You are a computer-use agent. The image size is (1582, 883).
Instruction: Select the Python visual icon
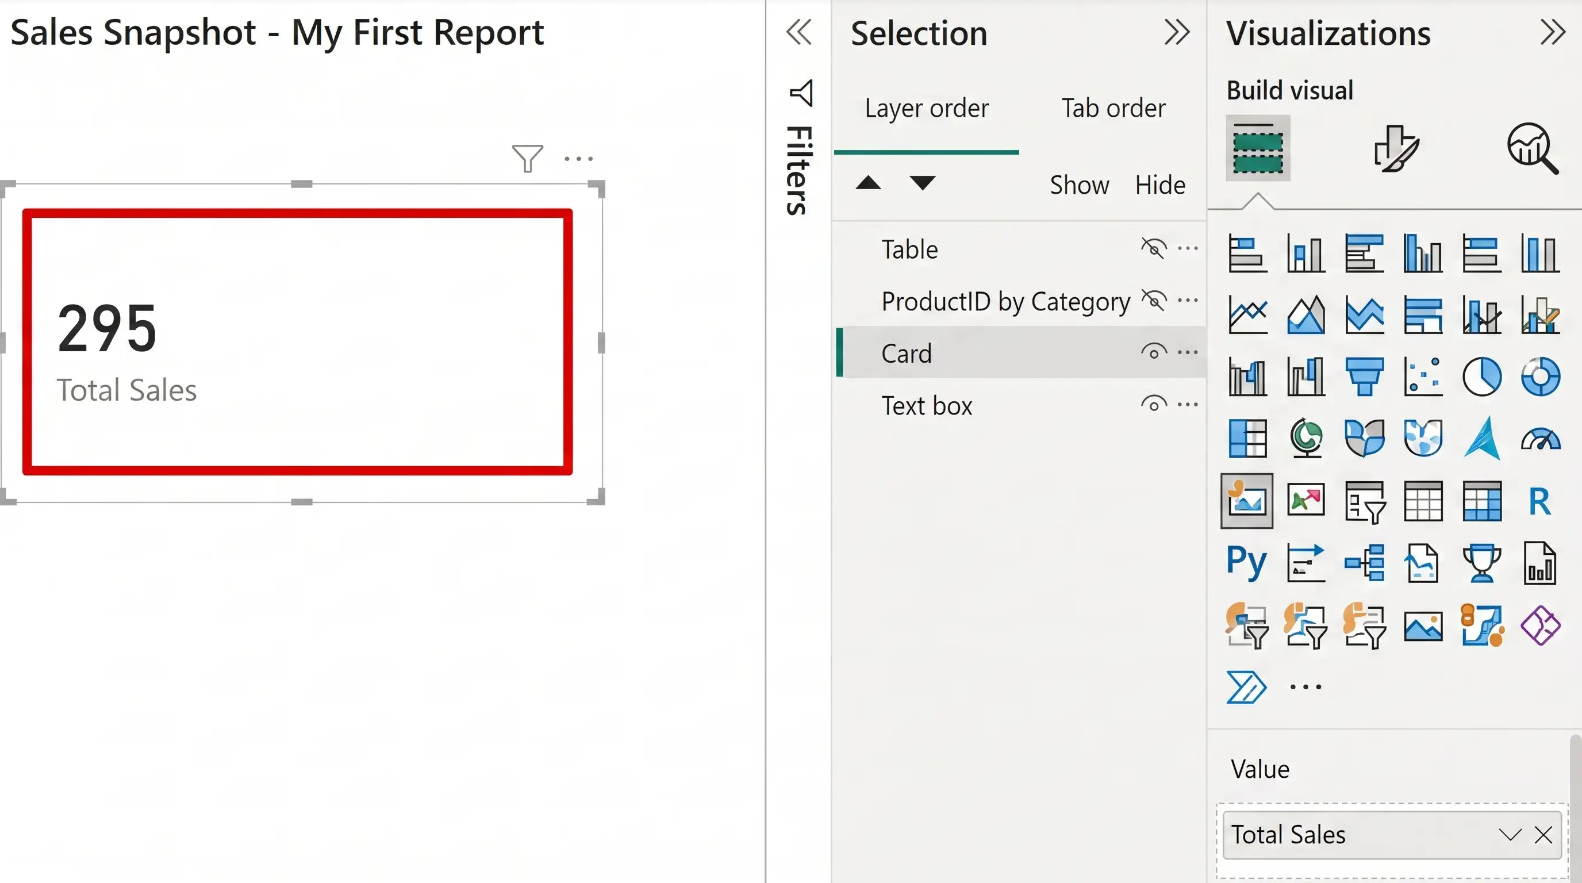point(1246,562)
